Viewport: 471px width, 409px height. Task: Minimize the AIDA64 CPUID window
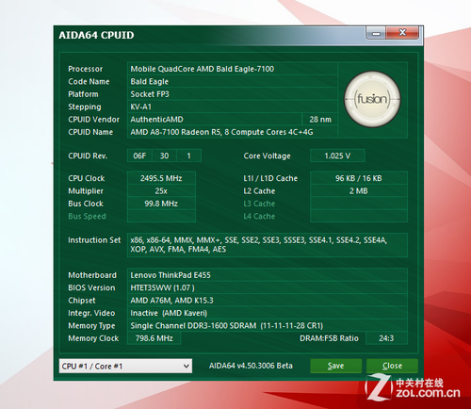tap(376, 33)
